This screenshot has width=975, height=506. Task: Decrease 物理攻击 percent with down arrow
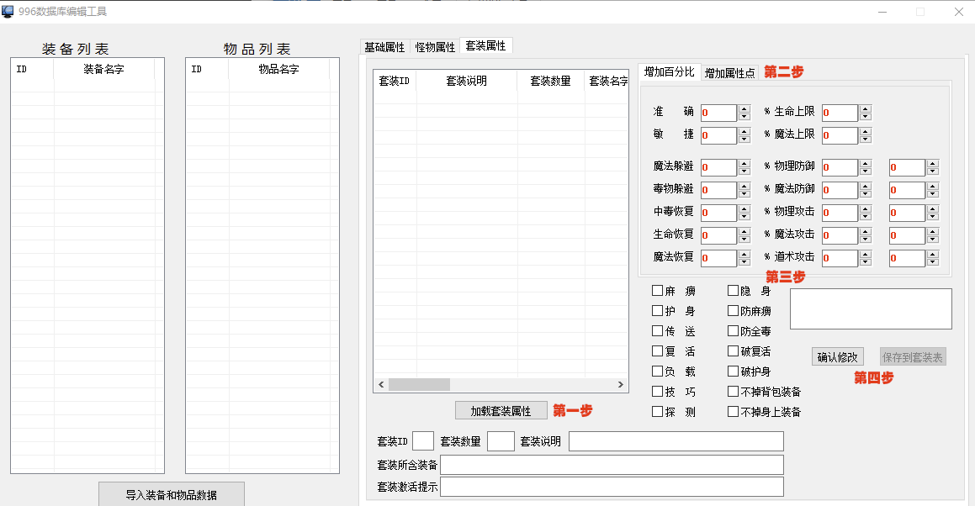point(866,217)
